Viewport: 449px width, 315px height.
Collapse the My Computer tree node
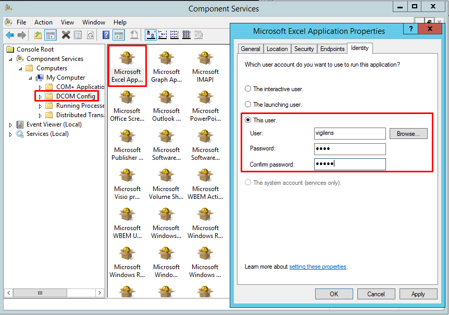[x=30, y=78]
